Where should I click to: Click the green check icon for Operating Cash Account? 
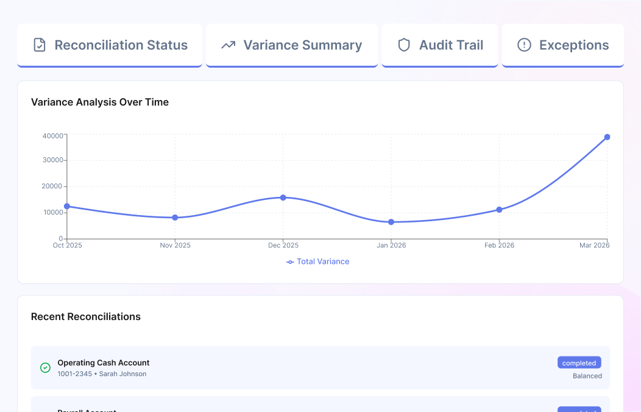pos(45,368)
